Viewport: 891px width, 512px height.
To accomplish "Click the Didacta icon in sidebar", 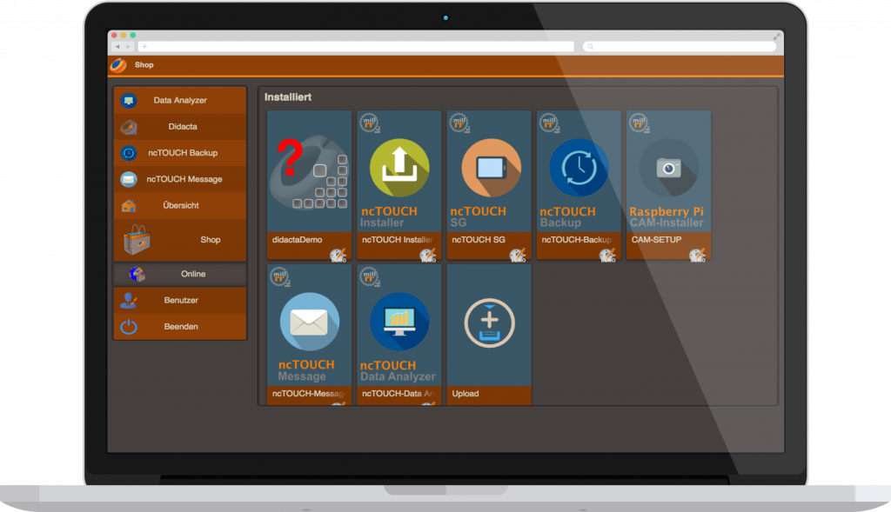I will 129,127.
